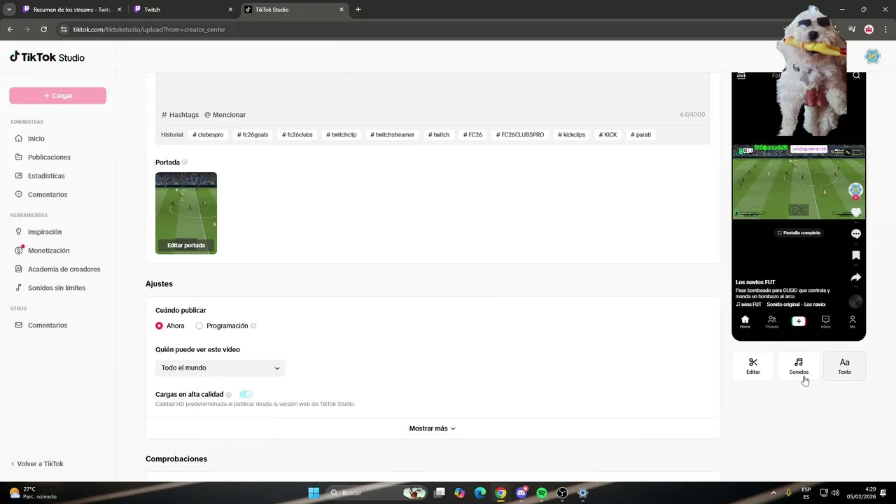
Task: Open the Todo el mundo visibility dropdown
Action: pos(220,367)
